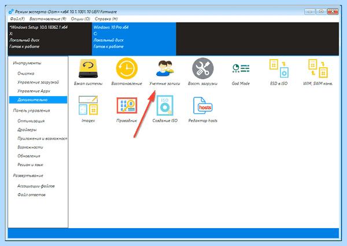Open Восст. загрузки boot repair tool

pyautogui.click(x=203, y=72)
